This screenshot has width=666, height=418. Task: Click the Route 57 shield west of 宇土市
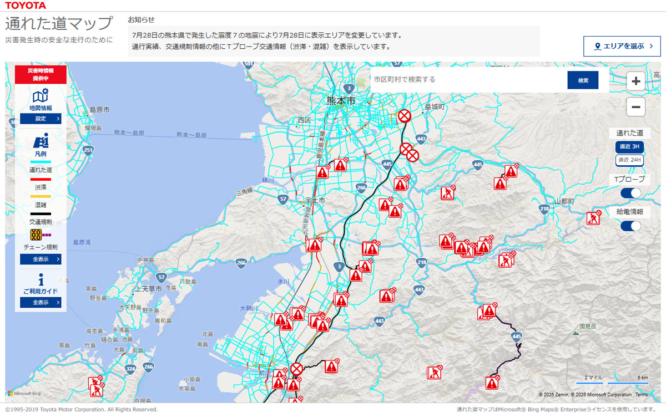[284, 198]
